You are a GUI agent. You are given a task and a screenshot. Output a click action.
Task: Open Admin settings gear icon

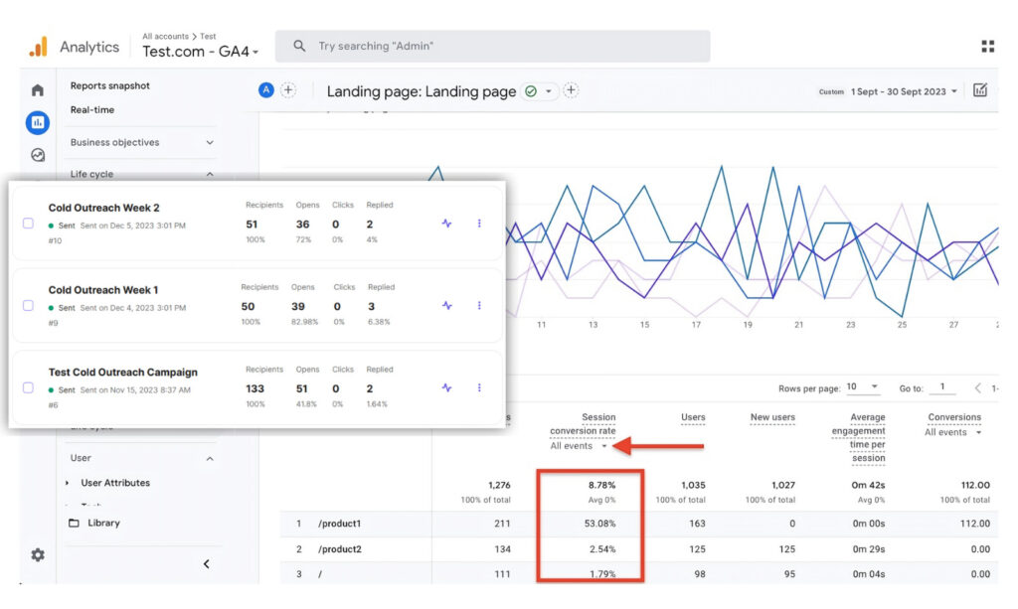pyautogui.click(x=38, y=555)
